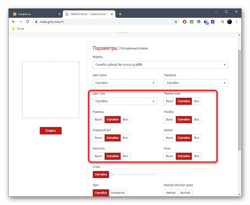The width and height of the screenshot is (250, 205).
Task: Open the Цвет волос dropdown
Action: 125,83
